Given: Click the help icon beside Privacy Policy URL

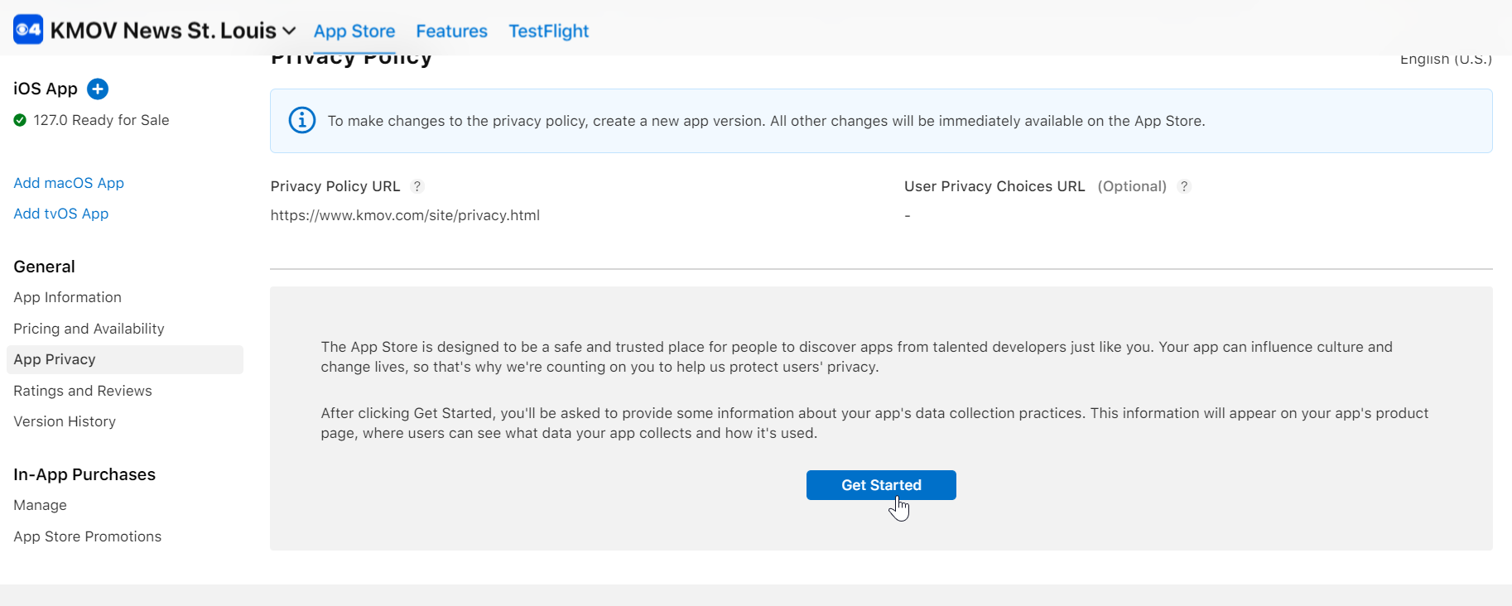Looking at the screenshot, I should pyautogui.click(x=417, y=186).
